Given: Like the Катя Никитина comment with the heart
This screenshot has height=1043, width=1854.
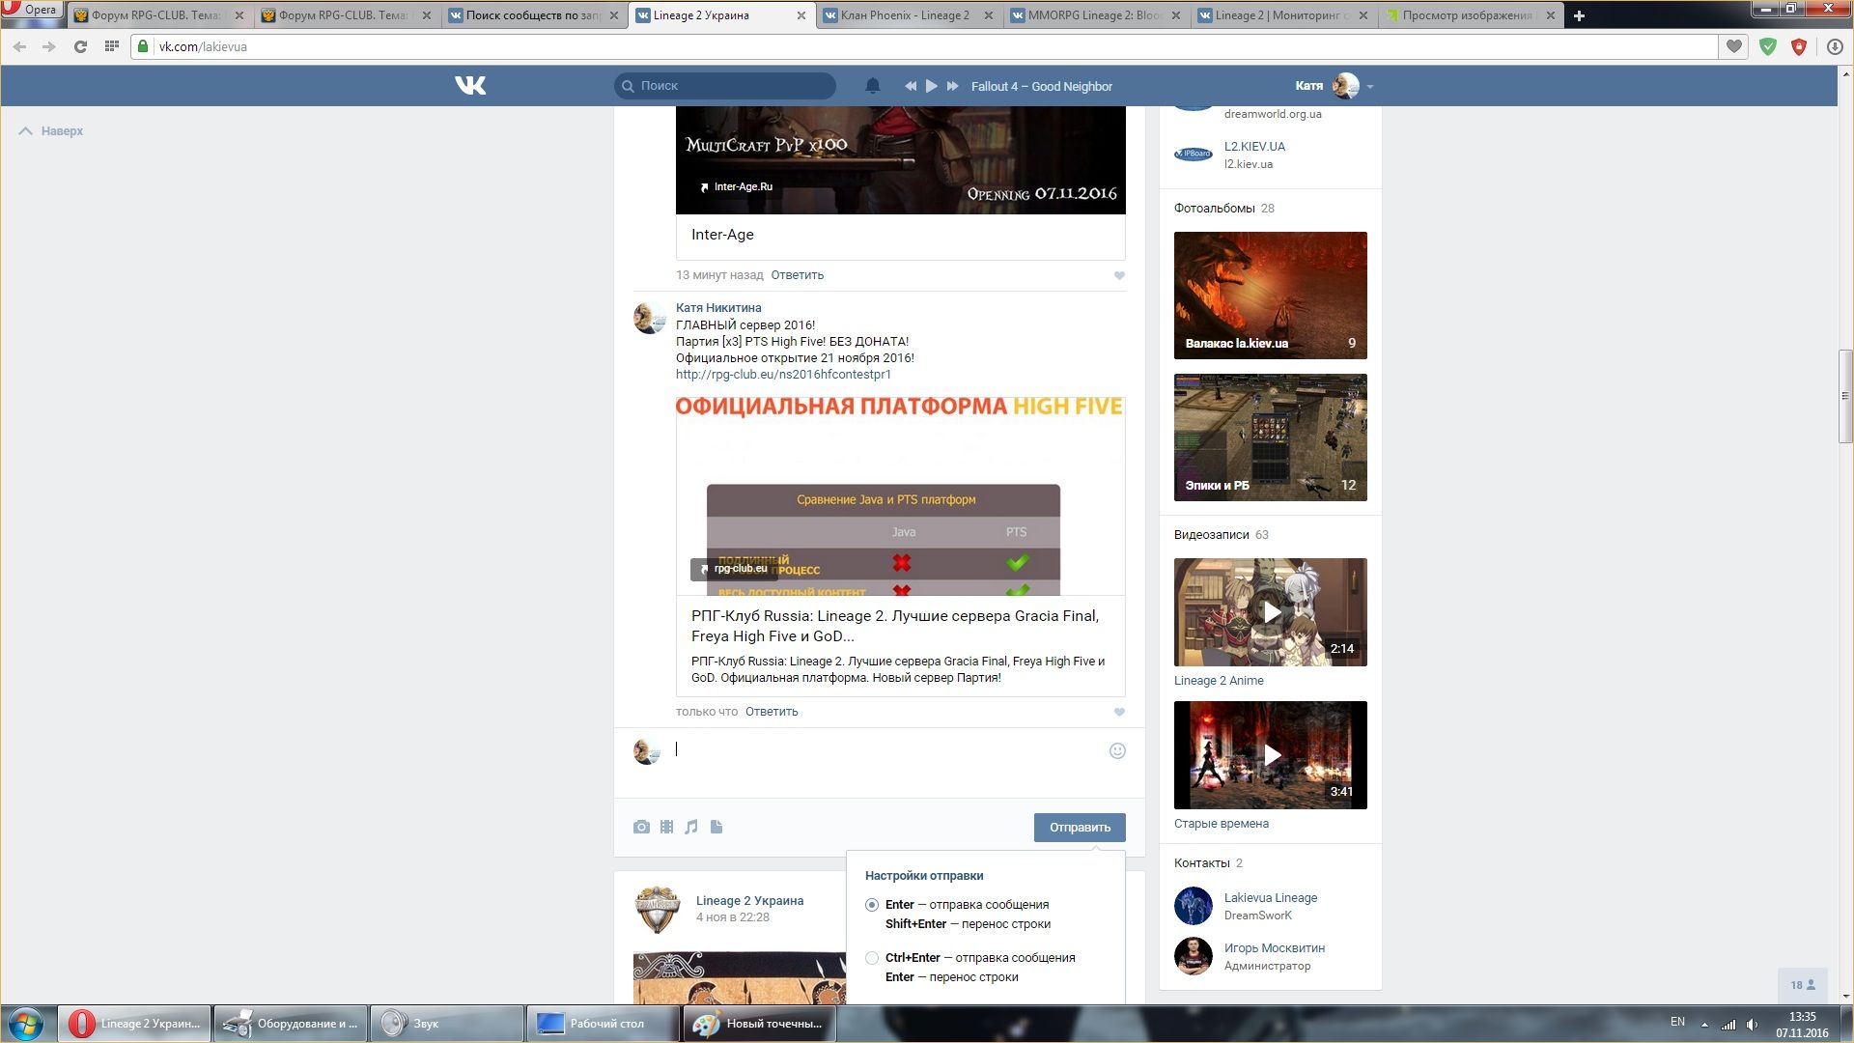Looking at the screenshot, I should coord(1119,713).
